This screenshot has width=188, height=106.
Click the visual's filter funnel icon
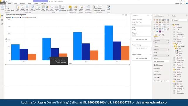[x=123, y=15]
